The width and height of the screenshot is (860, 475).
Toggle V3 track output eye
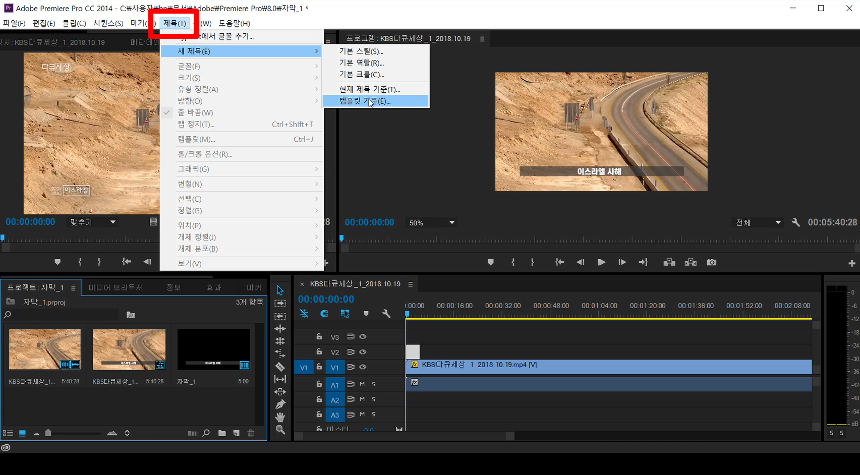pyautogui.click(x=363, y=337)
